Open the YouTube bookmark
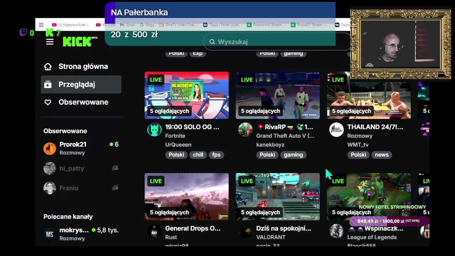455x256 pixels. pos(106,25)
